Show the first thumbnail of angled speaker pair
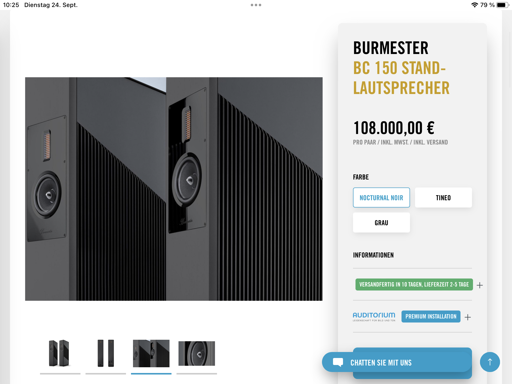This screenshot has height=384, width=512. pyautogui.click(x=60, y=353)
